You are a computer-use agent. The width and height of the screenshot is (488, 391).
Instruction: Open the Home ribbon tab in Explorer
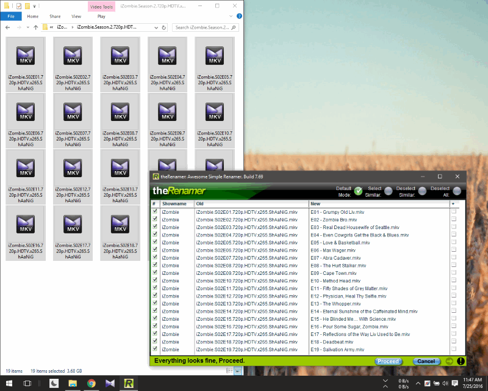33,16
